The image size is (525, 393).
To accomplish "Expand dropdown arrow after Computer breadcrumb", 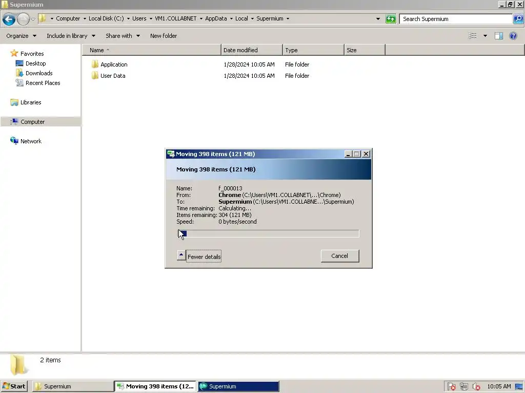I will (x=85, y=19).
